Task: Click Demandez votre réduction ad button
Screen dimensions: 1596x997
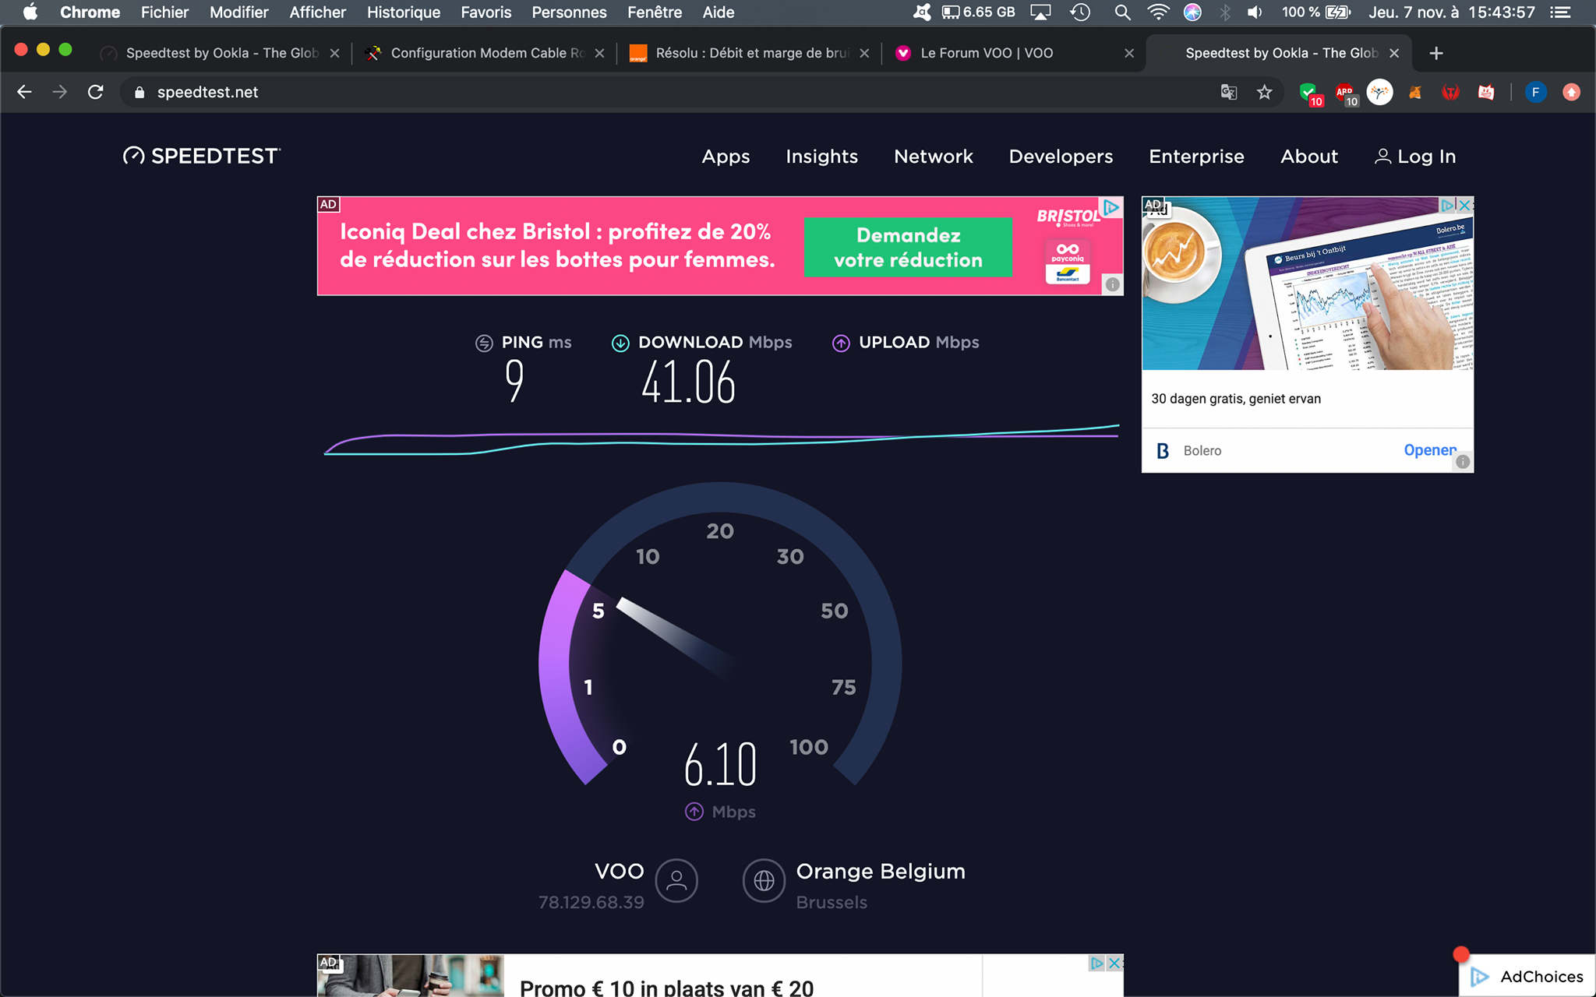Action: [908, 247]
